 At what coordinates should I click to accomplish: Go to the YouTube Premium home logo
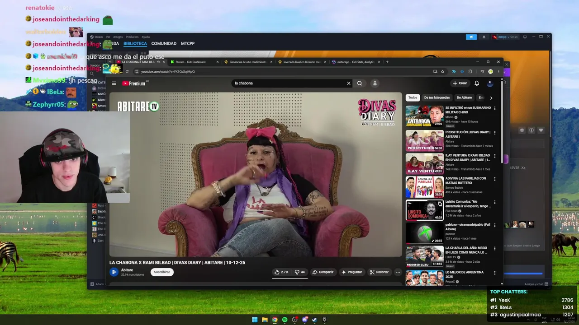coord(134,83)
